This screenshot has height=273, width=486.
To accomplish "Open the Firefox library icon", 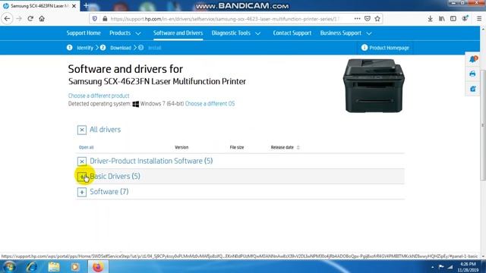I will click(442, 19).
